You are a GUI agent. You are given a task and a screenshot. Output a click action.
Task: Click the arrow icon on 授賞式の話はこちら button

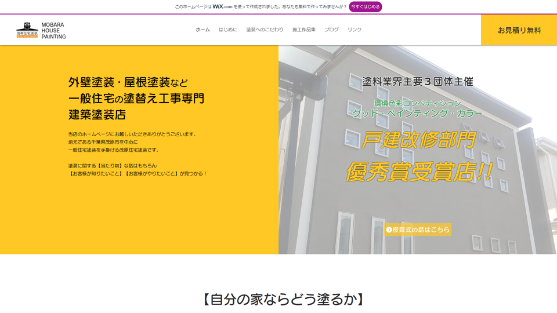pos(389,230)
